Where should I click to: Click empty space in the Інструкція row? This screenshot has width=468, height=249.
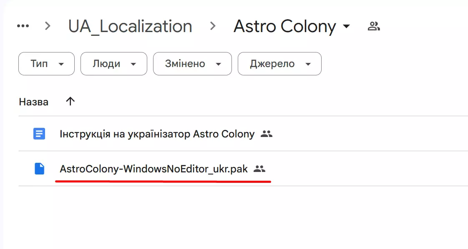[367, 134]
